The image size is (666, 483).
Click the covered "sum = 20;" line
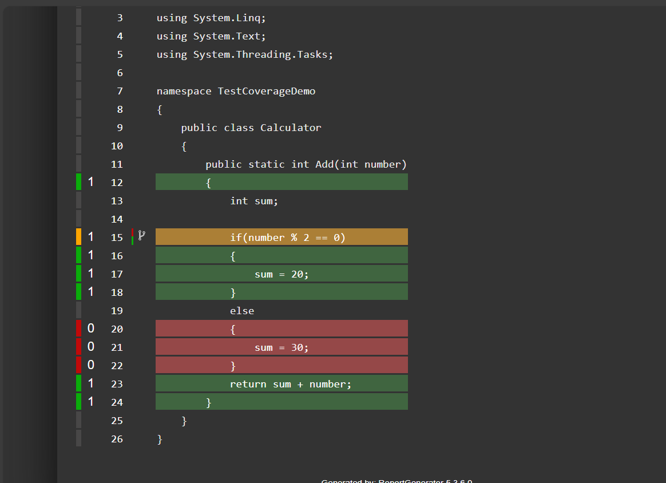point(282,274)
